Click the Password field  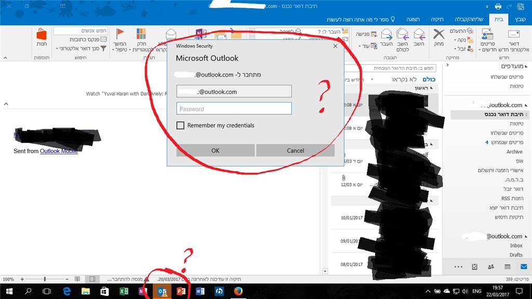(234, 109)
